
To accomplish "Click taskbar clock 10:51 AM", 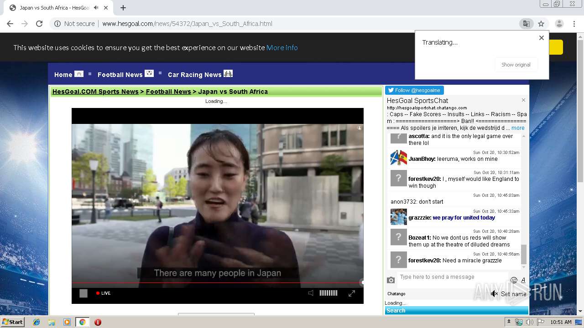I will pos(561,322).
